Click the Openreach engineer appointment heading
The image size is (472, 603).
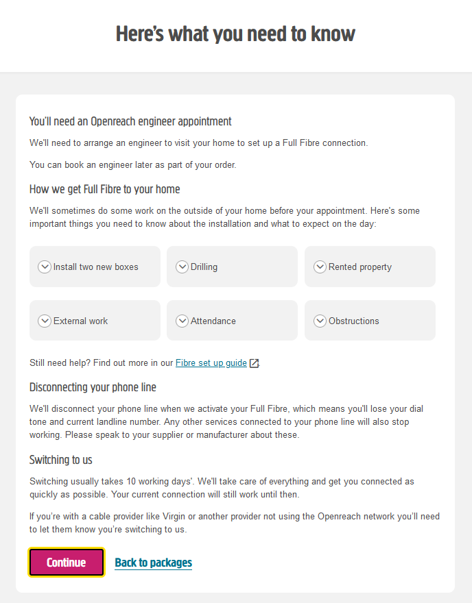coord(130,121)
